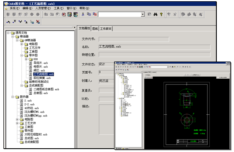Collapse the GM喷油器 tree node

tap(17, 40)
